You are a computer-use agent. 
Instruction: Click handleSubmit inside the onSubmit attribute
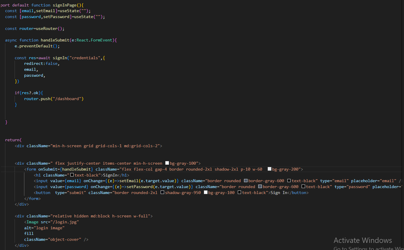coord(76,169)
